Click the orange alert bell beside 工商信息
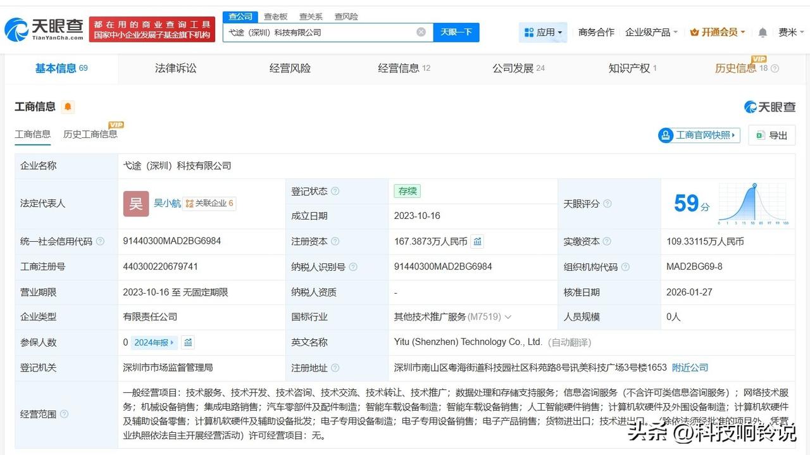 point(68,107)
